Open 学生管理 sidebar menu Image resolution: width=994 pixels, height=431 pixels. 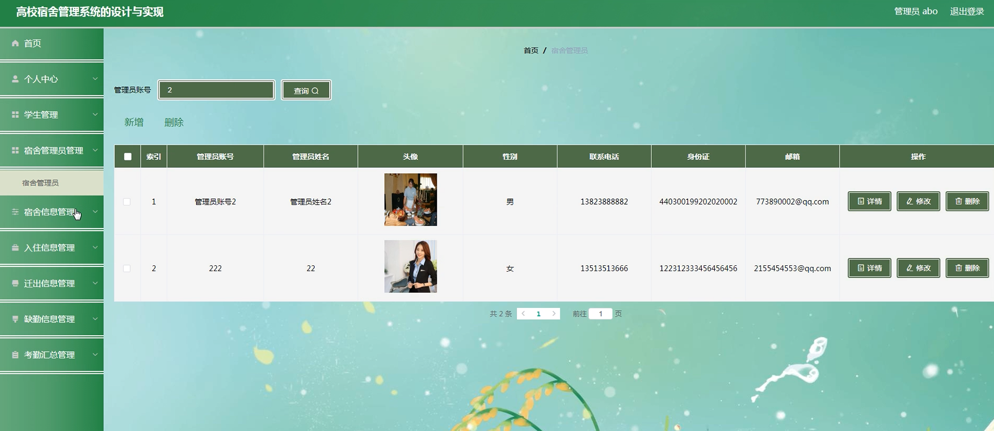[x=51, y=115]
